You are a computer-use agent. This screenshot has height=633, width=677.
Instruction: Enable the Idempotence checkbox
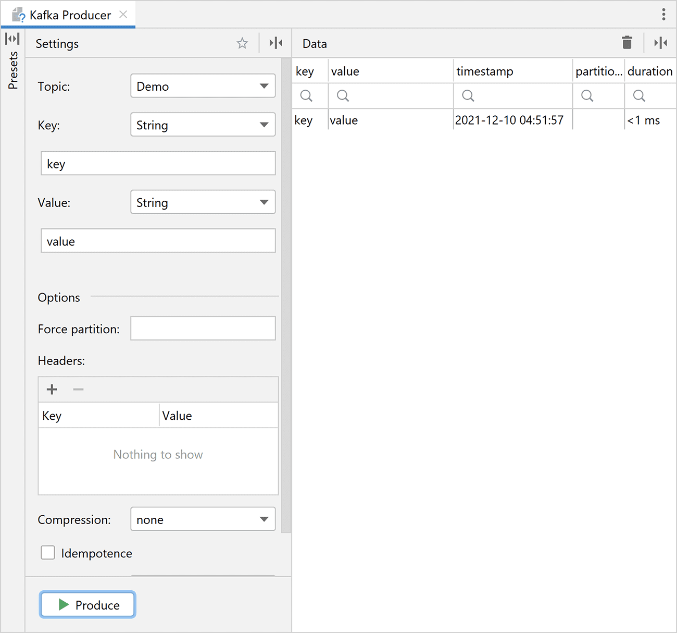click(48, 553)
